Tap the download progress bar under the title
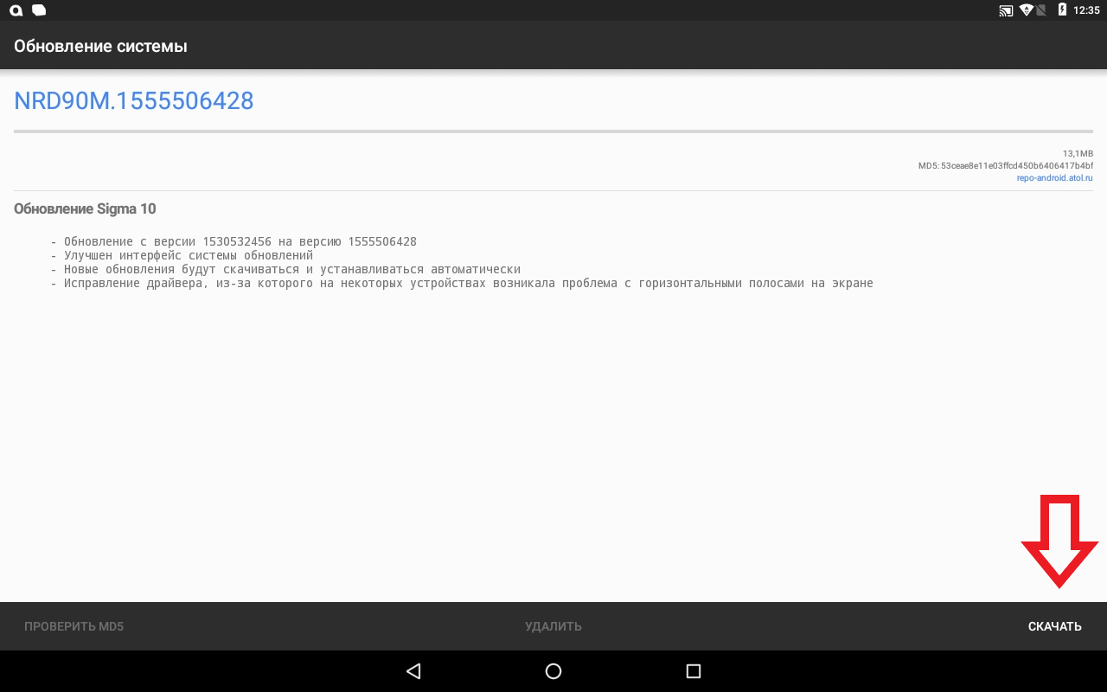The image size is (1107, 692). 553,131
